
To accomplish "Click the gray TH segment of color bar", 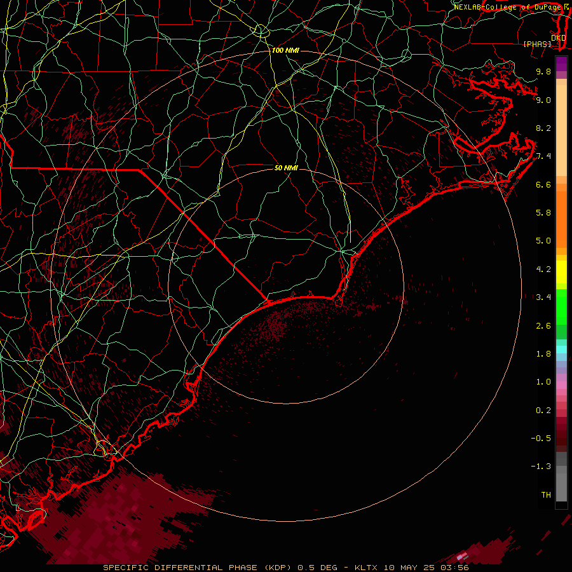I will pos(561,487).
